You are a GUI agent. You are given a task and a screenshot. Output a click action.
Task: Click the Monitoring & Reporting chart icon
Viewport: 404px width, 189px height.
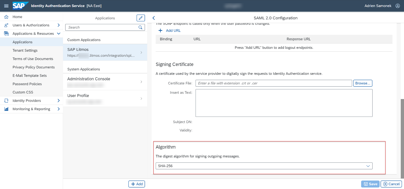[x=6, y=109]
